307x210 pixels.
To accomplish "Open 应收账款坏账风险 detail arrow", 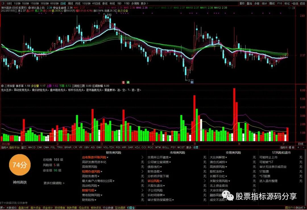I will pos(142,157).
